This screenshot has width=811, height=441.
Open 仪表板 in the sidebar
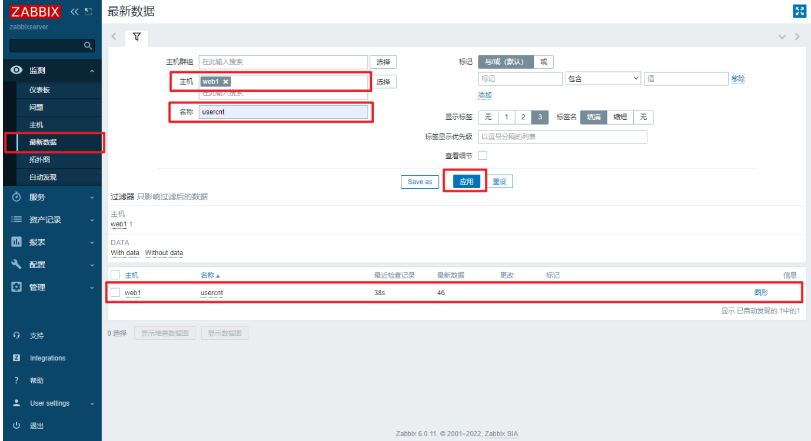point(40,90)
